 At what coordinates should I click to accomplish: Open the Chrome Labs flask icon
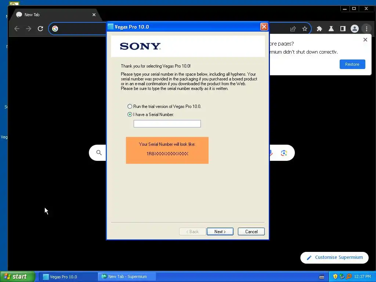tap(331, 29)
